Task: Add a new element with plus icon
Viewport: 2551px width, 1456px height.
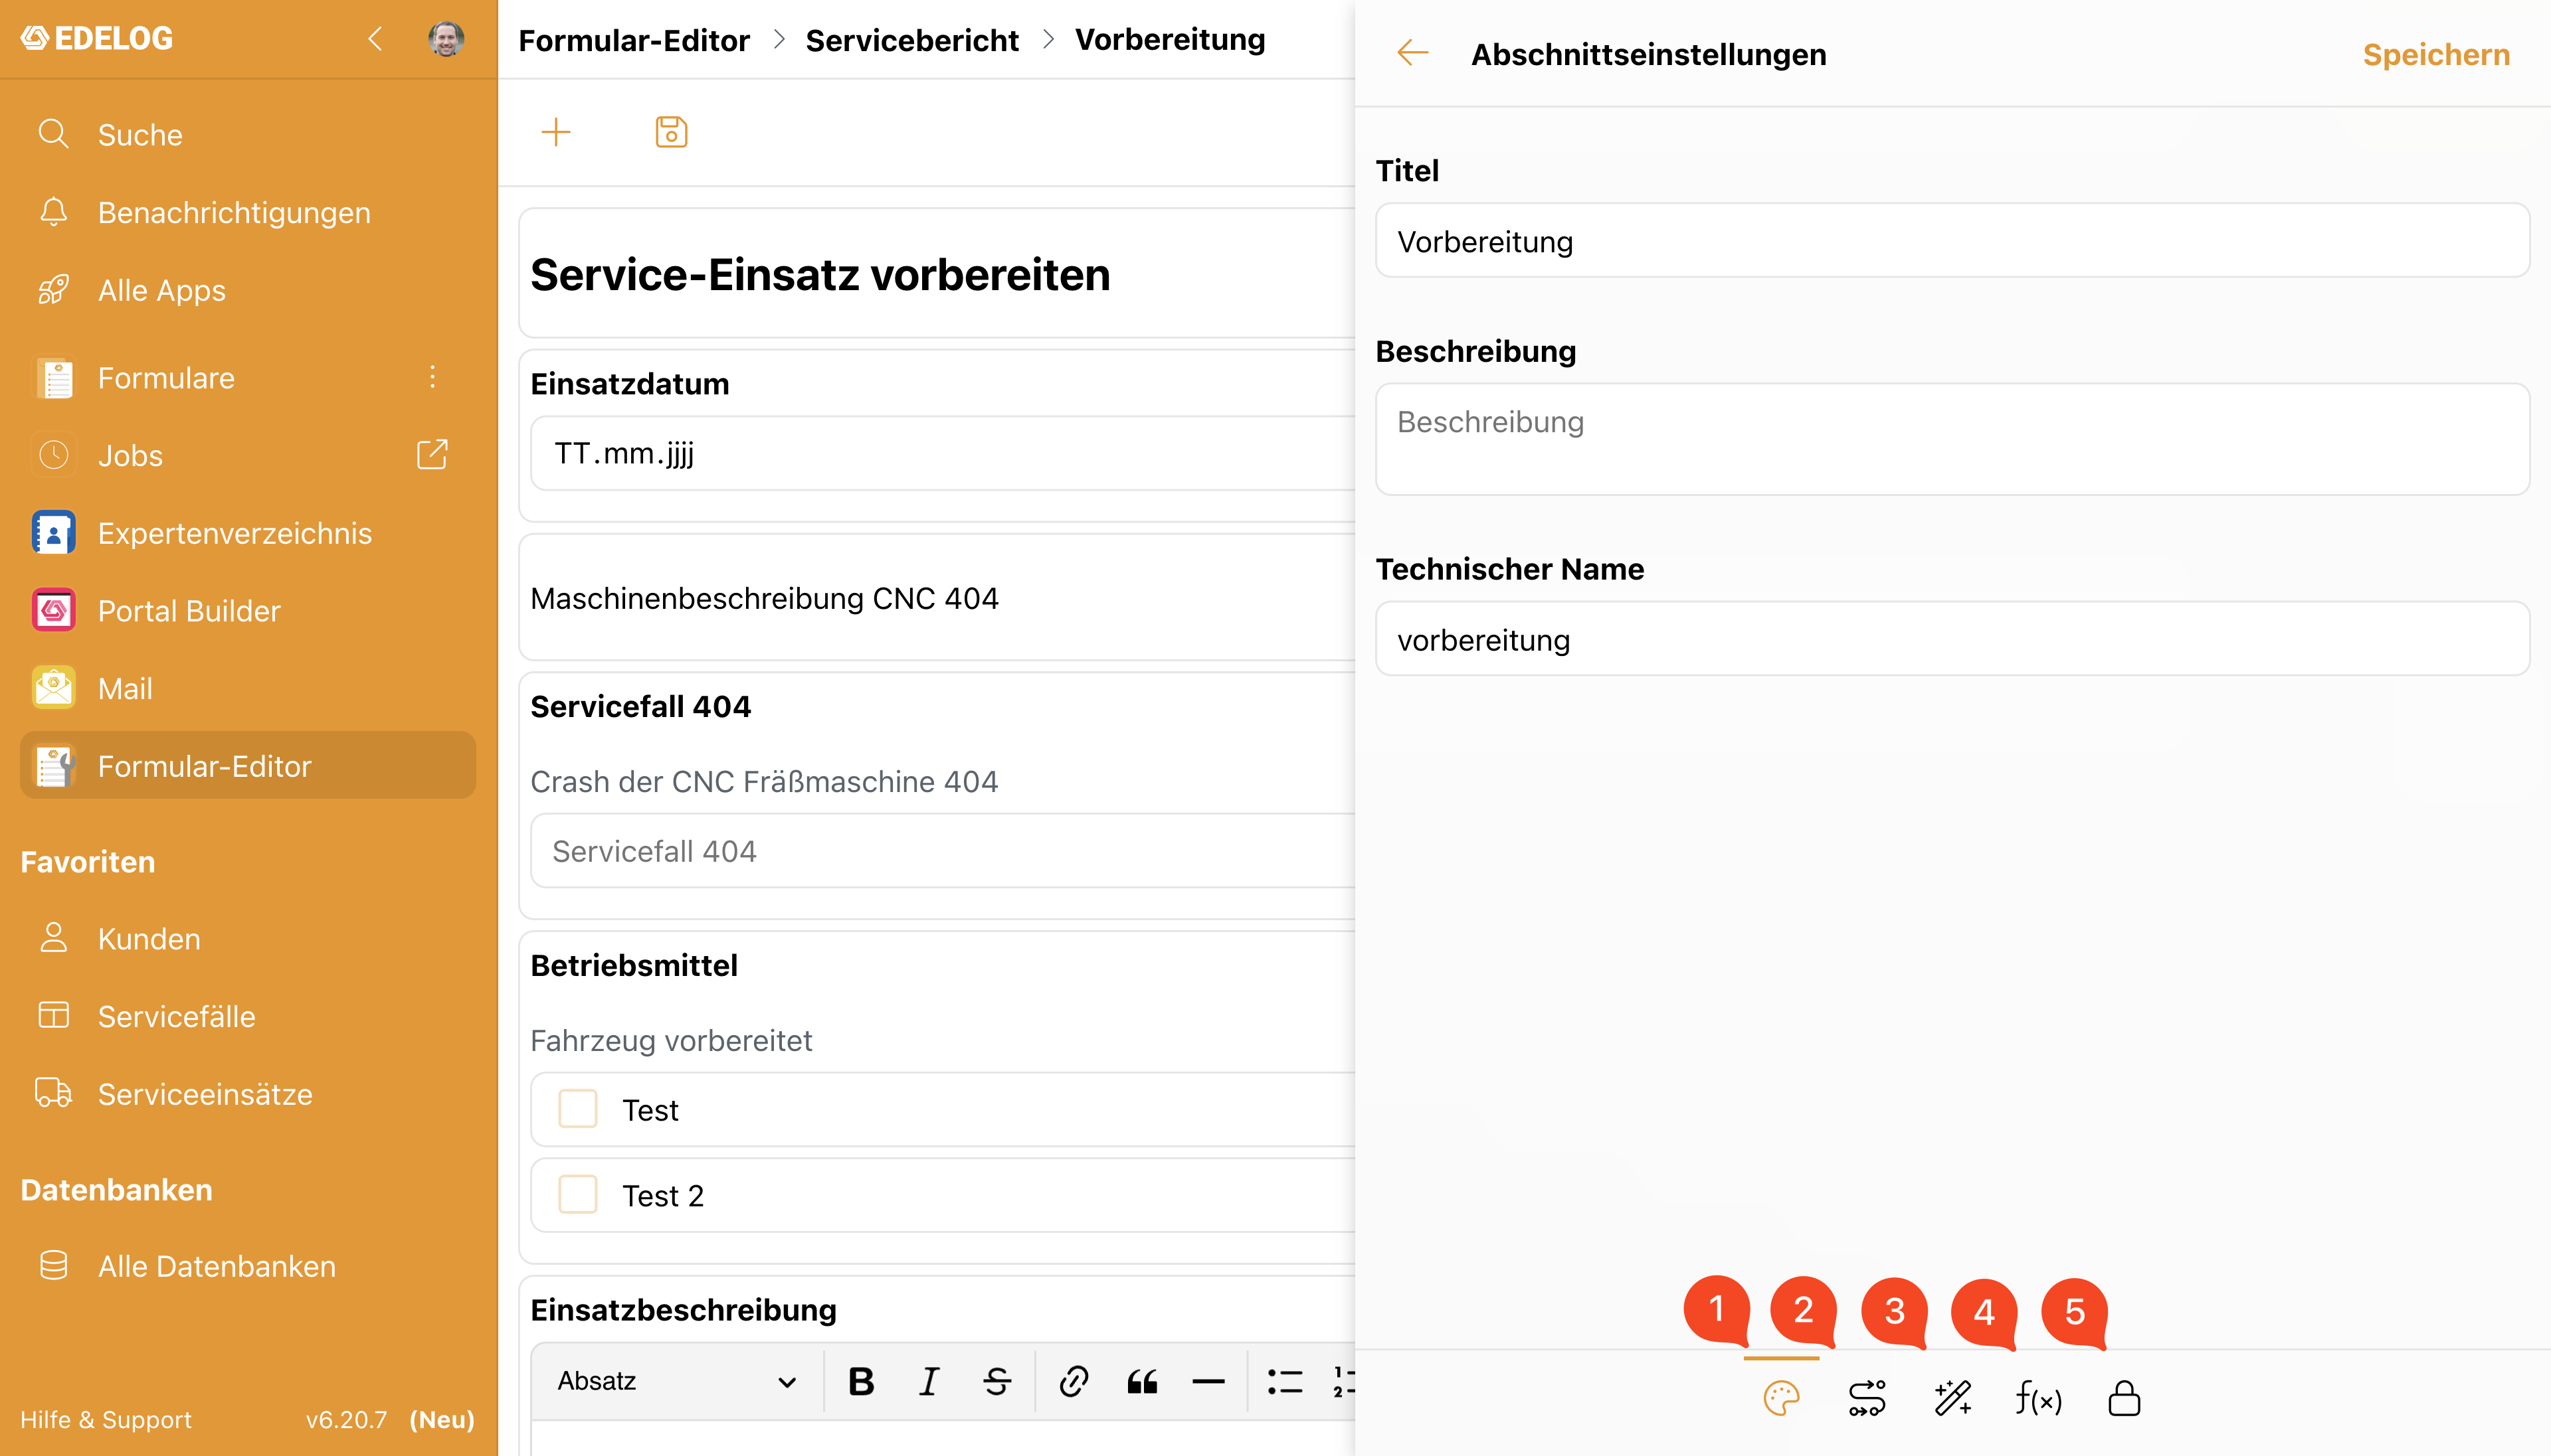Action: click(x=556, y=132)
